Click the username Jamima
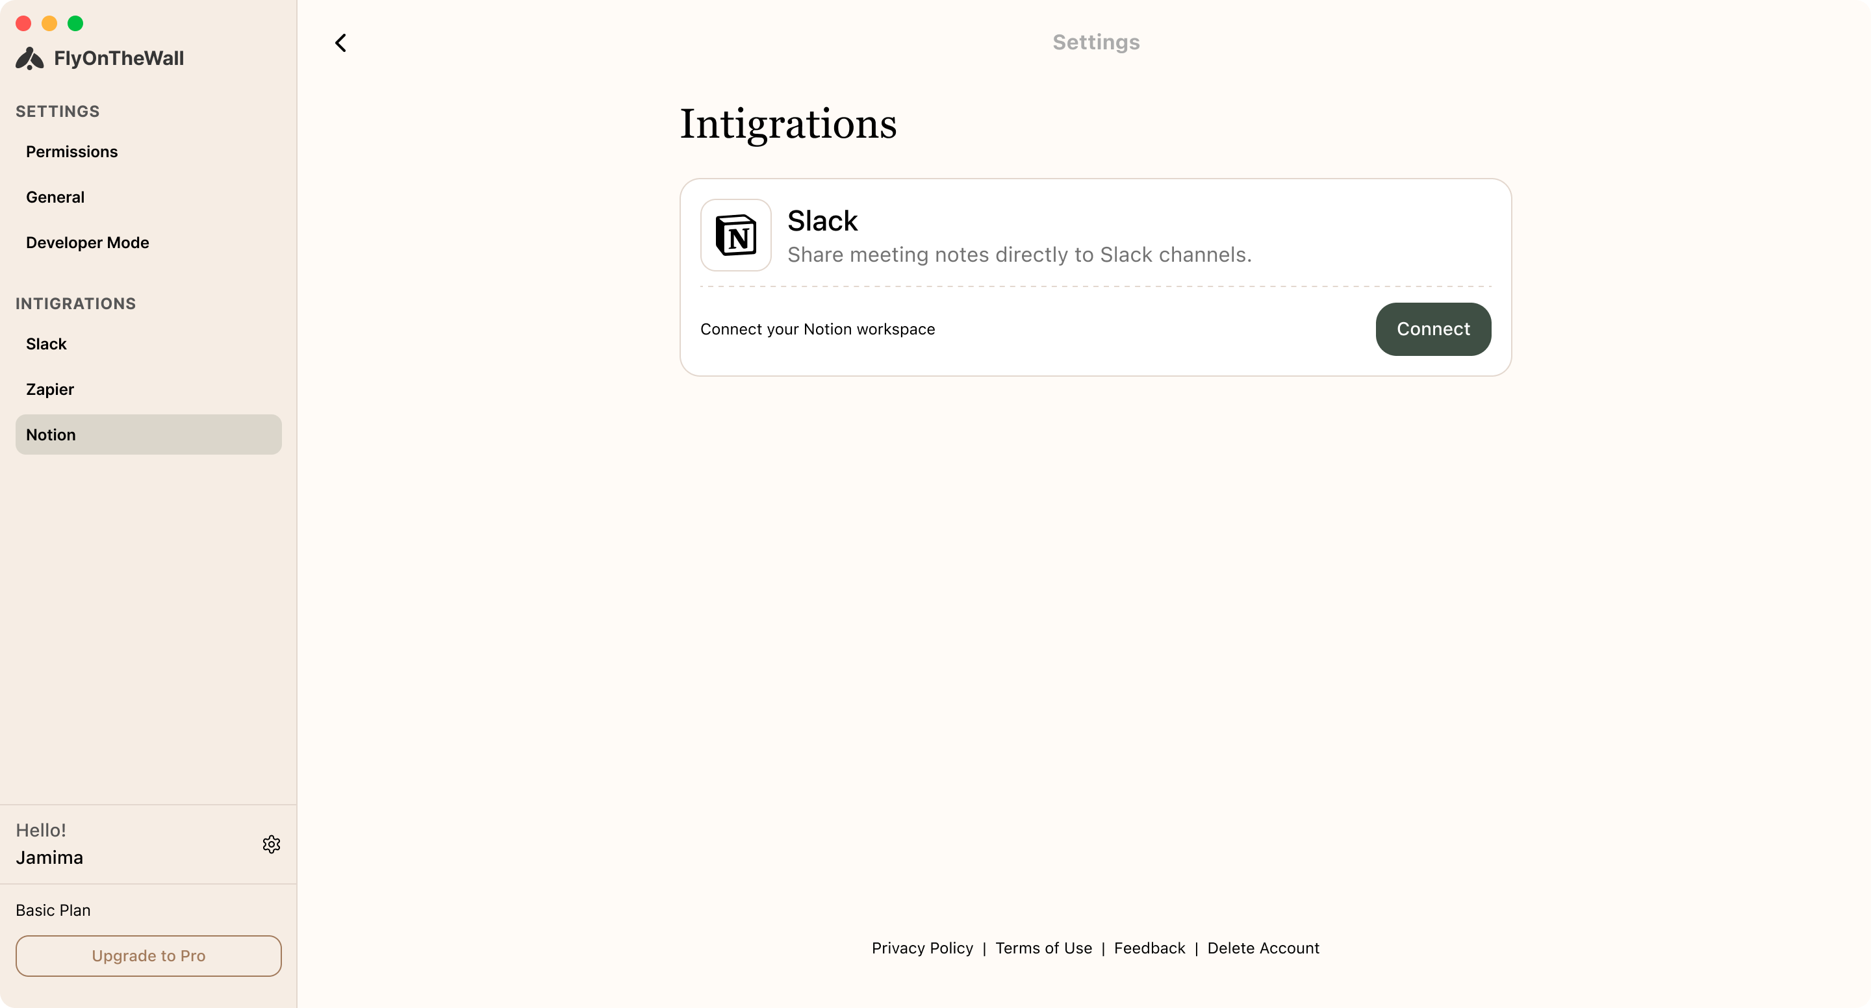 click(x=49, y=858)
